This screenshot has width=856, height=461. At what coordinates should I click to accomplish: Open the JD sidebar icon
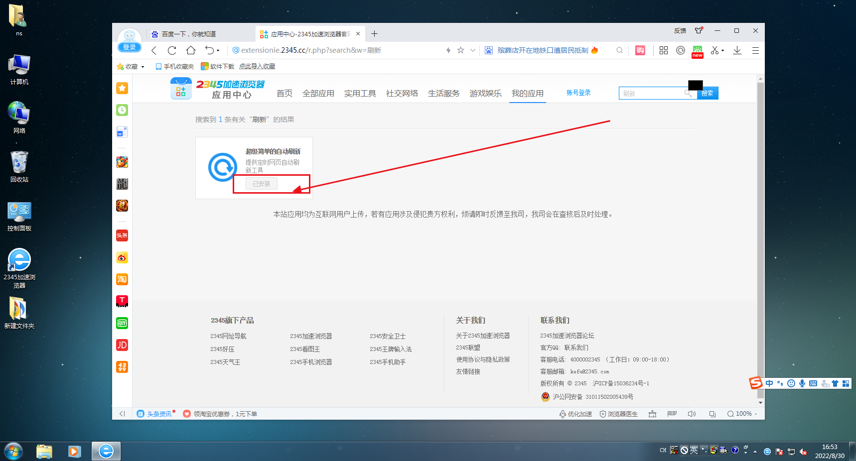[x=122, y=345]
